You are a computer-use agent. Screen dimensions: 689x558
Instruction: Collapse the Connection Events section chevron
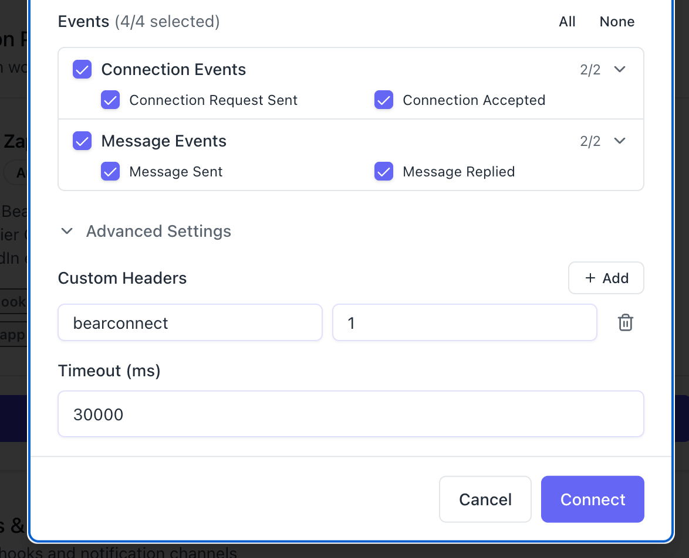pyautogui.click(x=620, y=69)
